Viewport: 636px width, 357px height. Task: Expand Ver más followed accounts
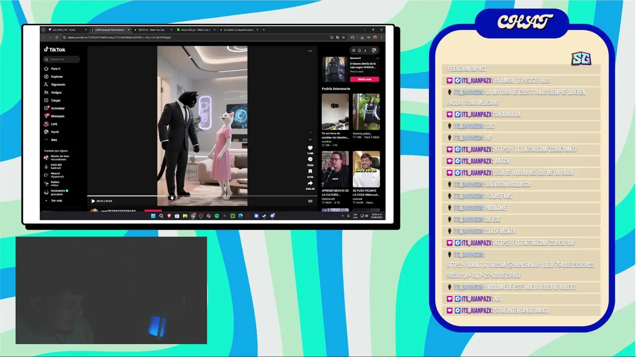53,200
